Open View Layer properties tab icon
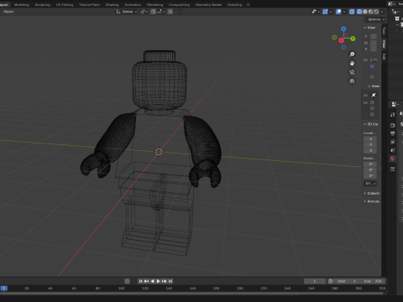The width and height of the screenshot is (403, 302). point(393,142)
